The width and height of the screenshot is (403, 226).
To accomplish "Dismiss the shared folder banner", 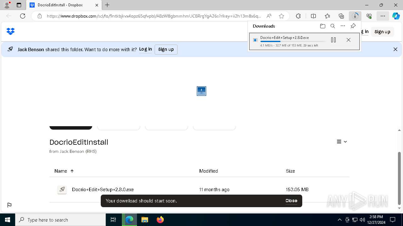I will [x=395, y=49].
